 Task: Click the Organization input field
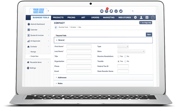(79, 61)
